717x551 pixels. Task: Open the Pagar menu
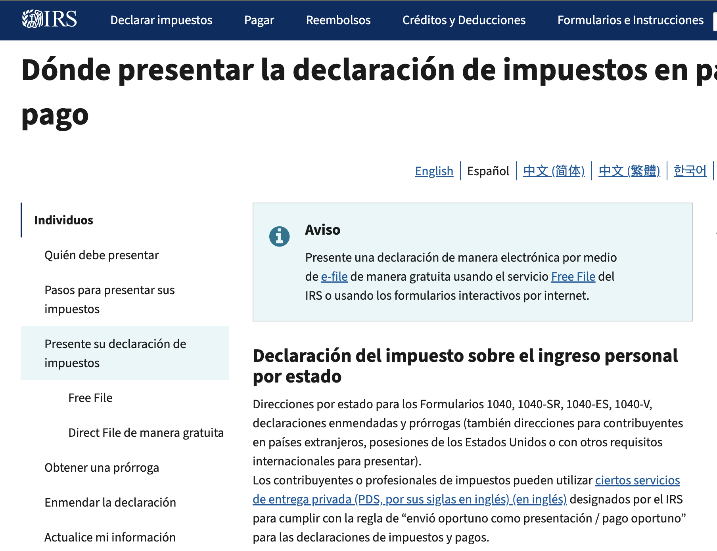click(259, 20)
